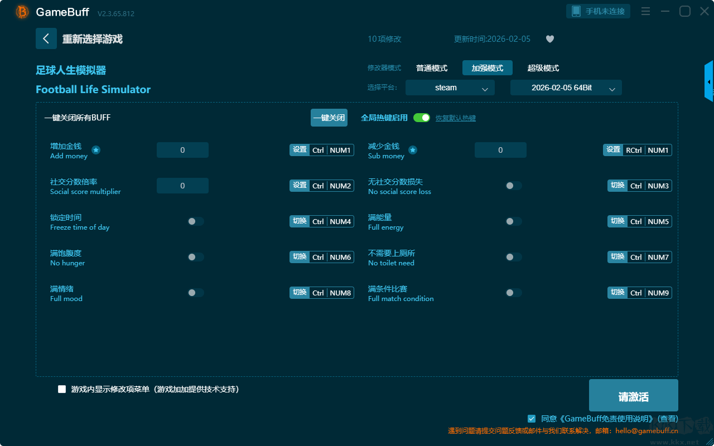714x446 pixels.
Task: Click the 恢复默认热键 link
Action: [456, 118]
